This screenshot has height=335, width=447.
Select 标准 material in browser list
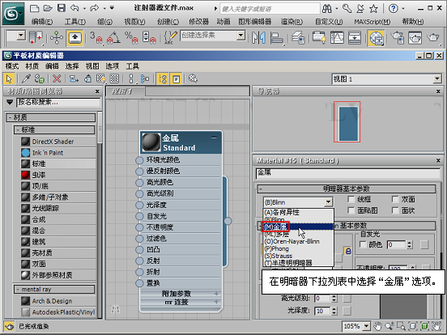pyautogui.click(x=59, y=163)
